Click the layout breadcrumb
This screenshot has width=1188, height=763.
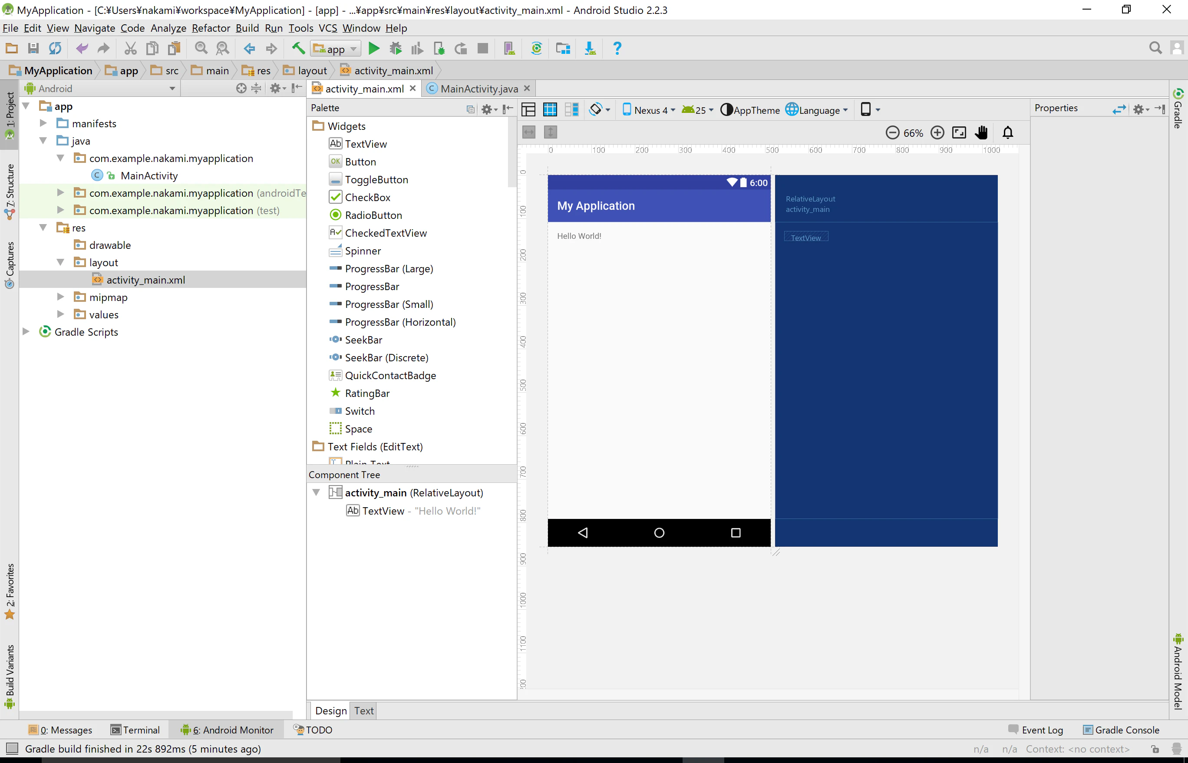[x=305, y=70]
